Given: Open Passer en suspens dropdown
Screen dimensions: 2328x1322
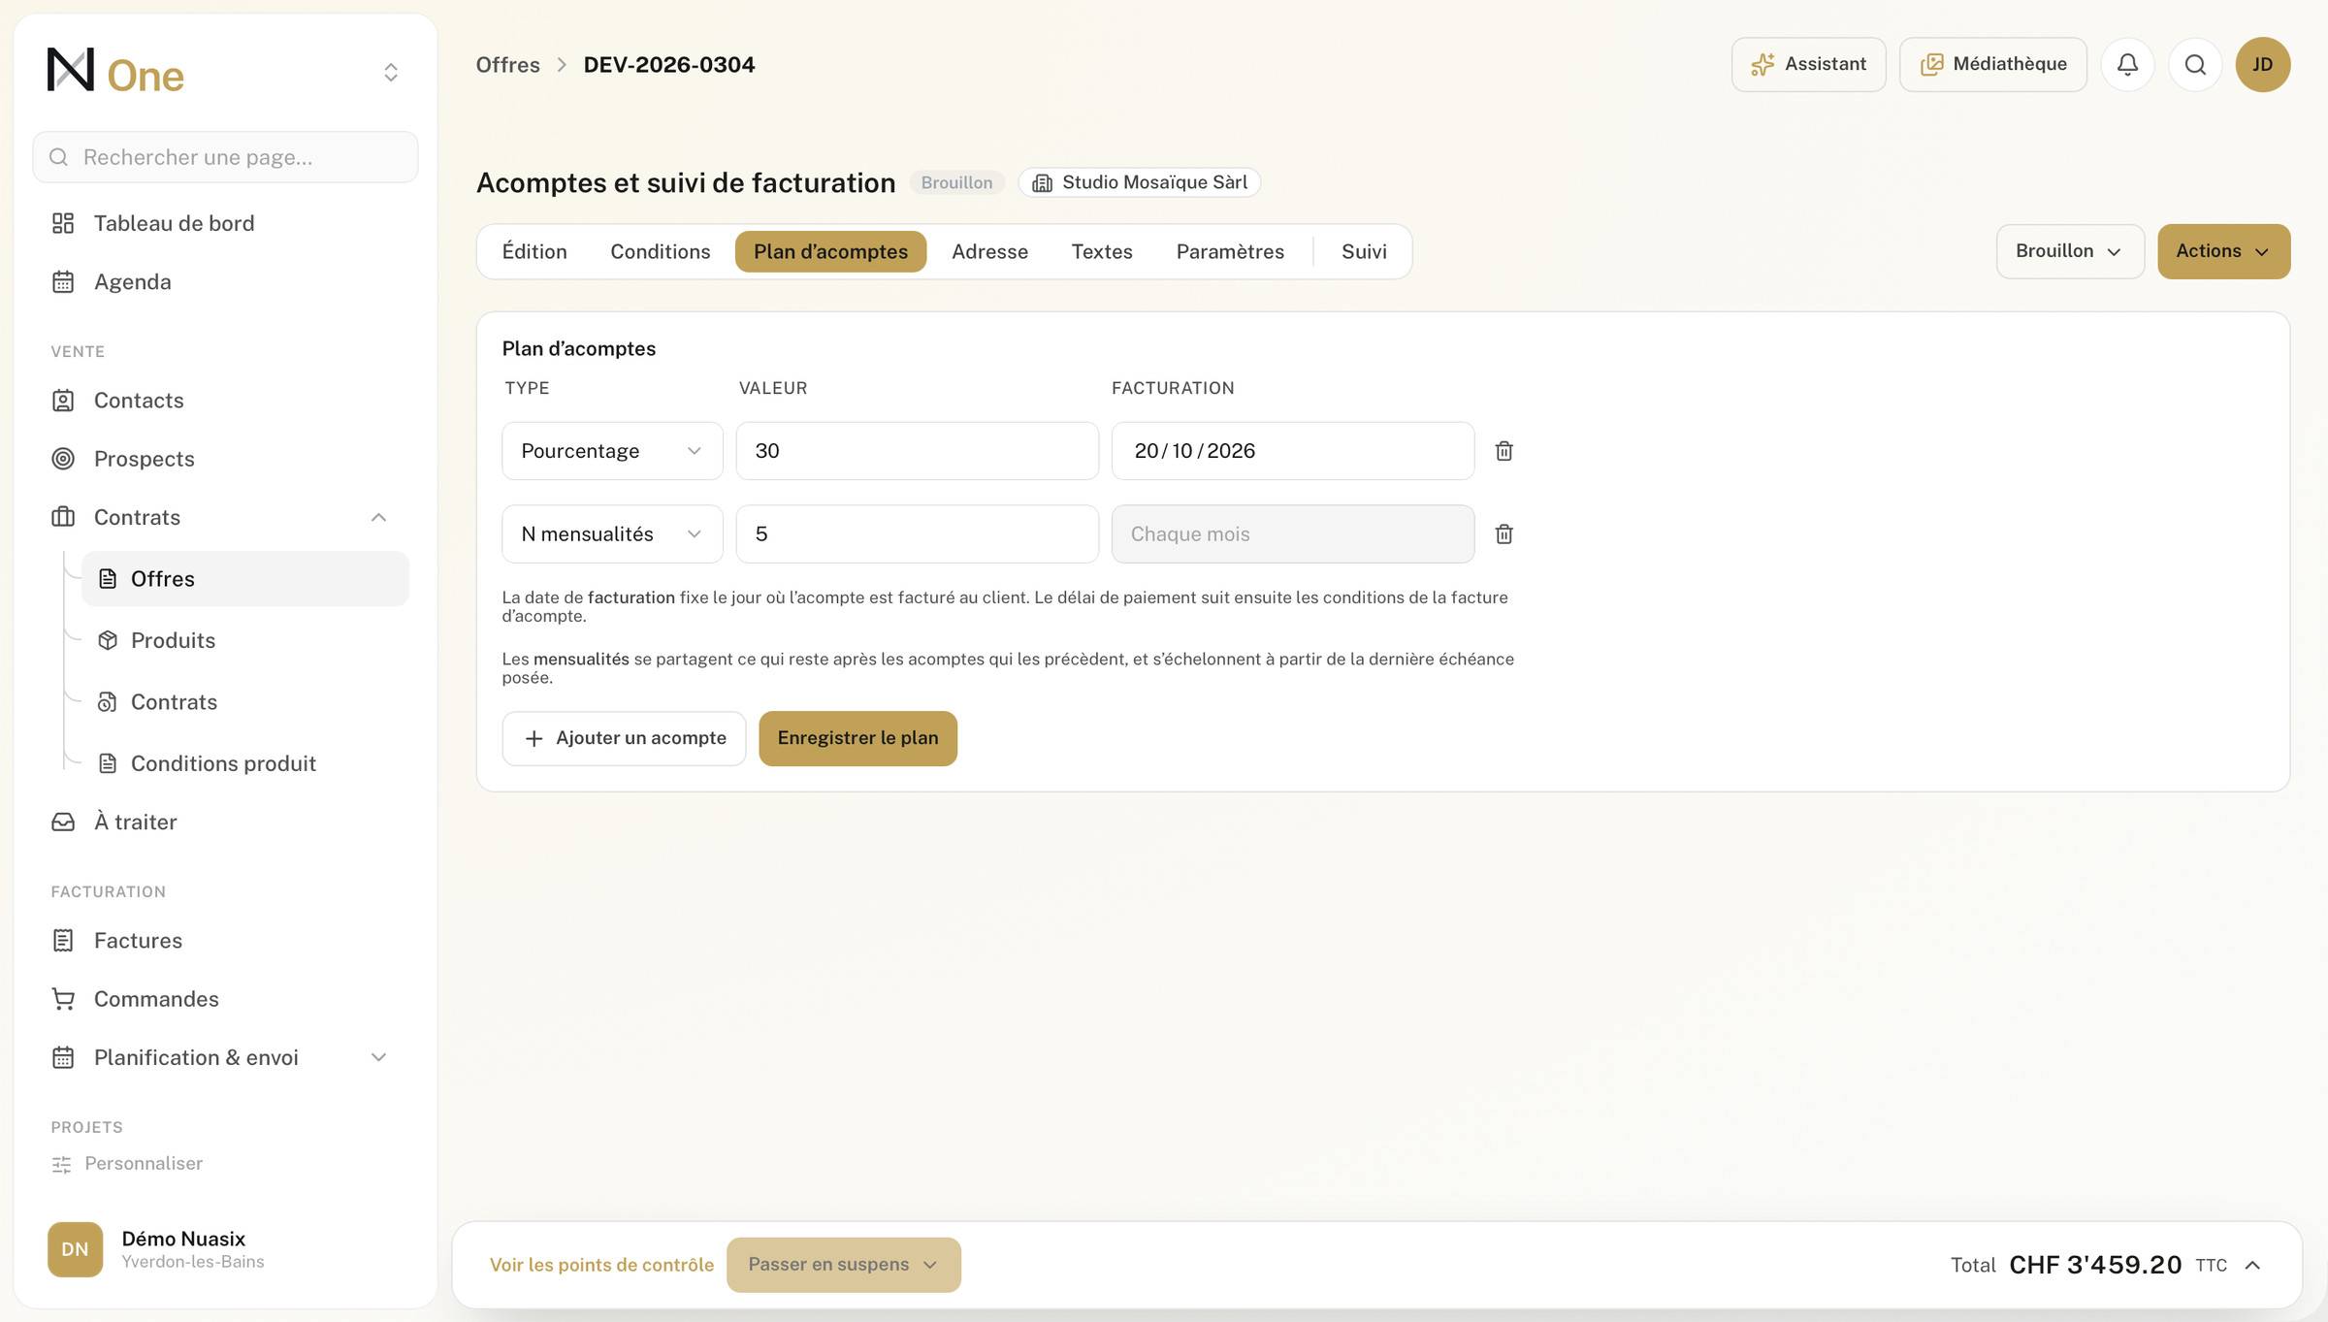Looking at the screenshot, I should coord(843,1265).
